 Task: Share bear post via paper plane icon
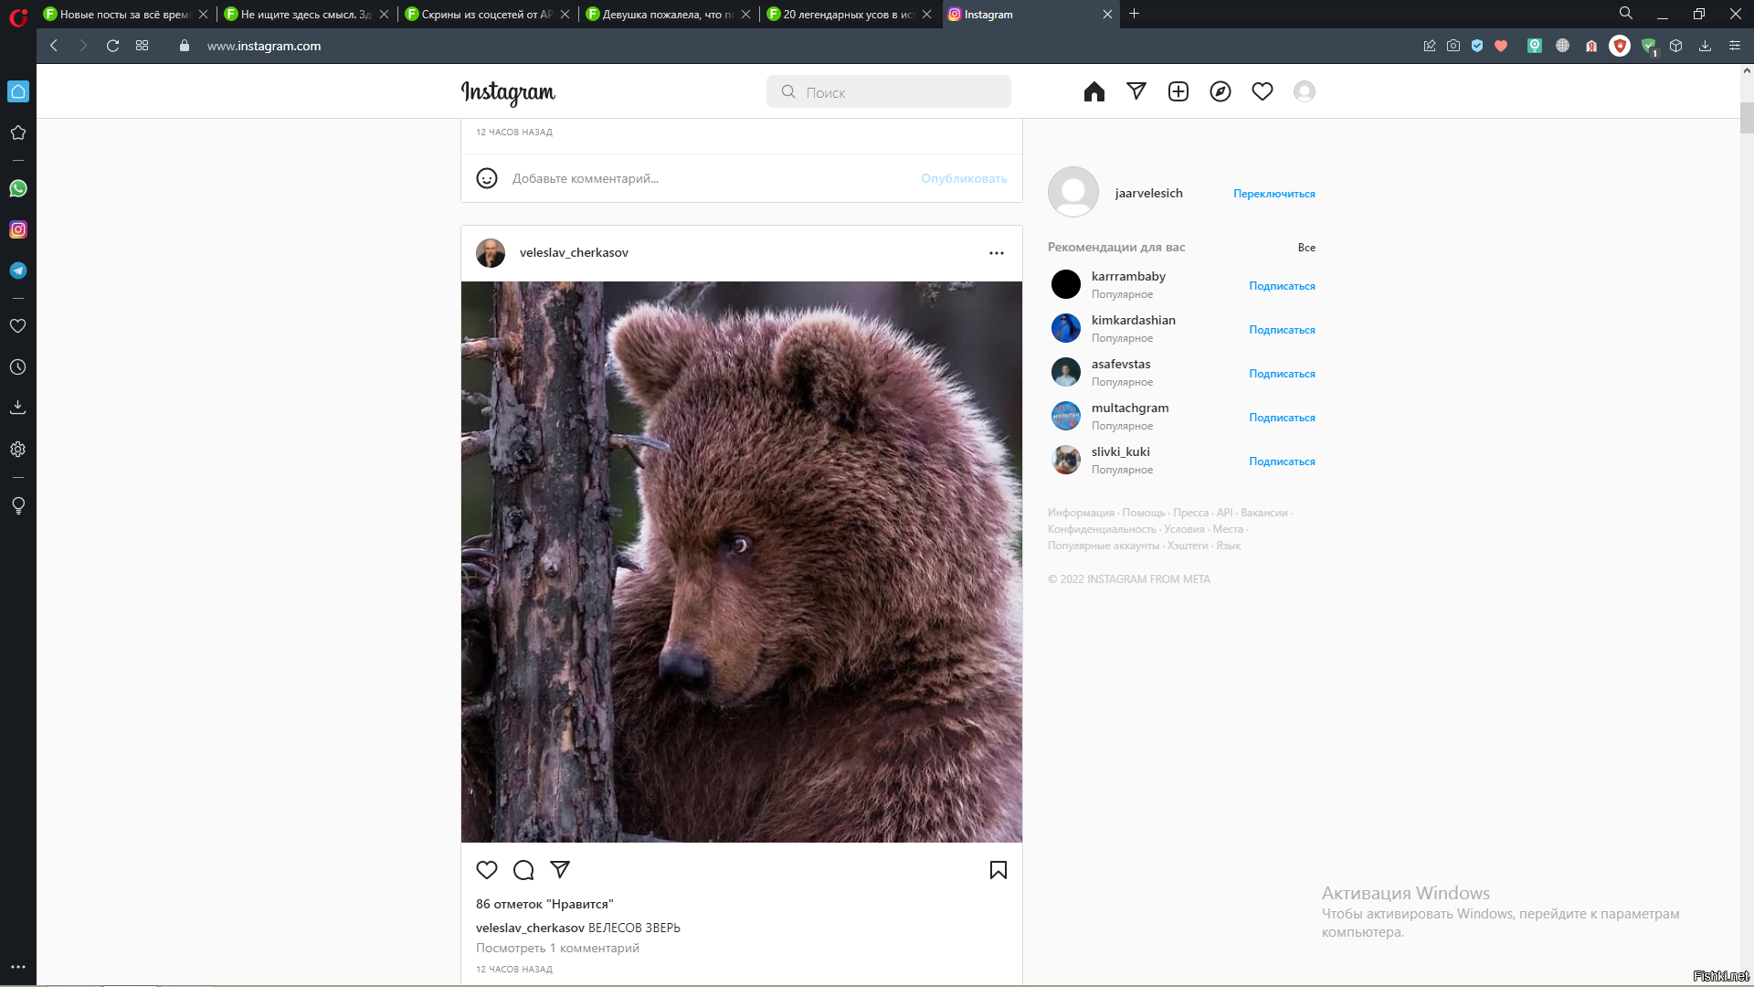coord(560,870)
